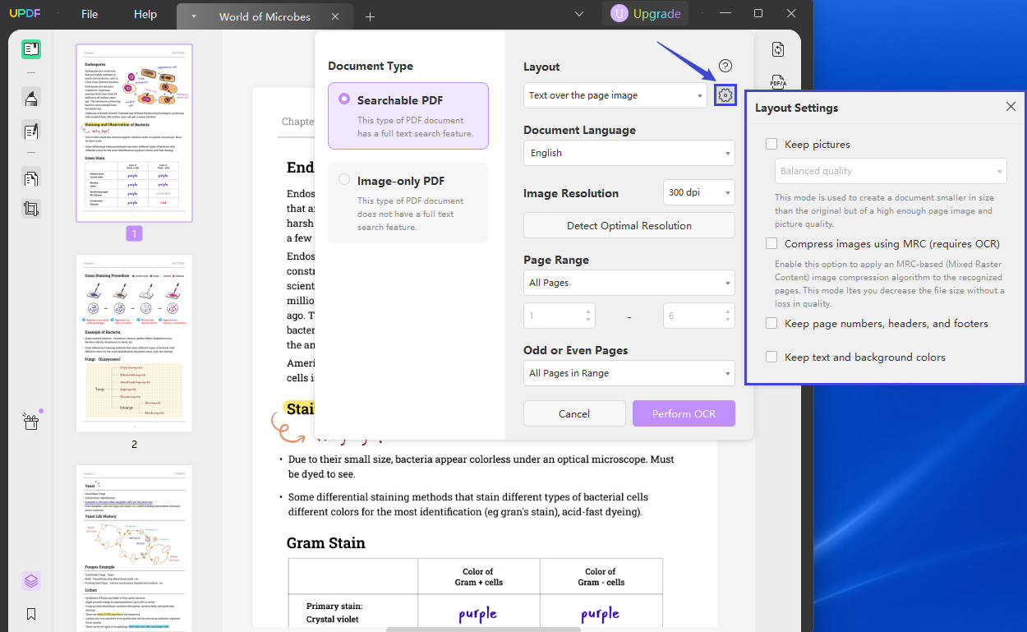1027x632 pixels.
Task: Enable the Keep pictures checkbox
Action: coord(771,143)
